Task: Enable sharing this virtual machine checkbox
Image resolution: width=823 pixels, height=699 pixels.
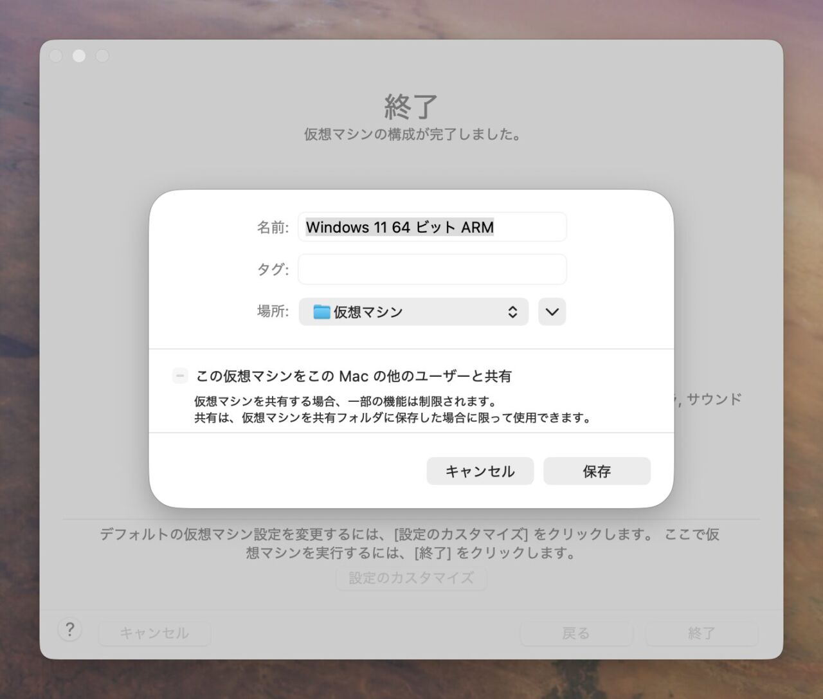Action: pyautogui.click(x=180, y=376)
